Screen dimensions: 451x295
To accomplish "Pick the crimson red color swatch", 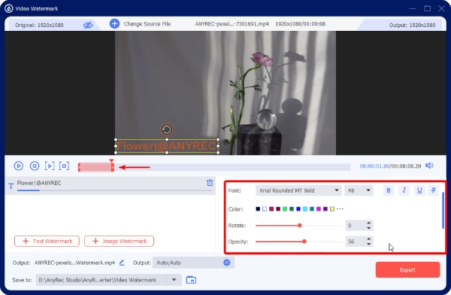I will 271,209.
